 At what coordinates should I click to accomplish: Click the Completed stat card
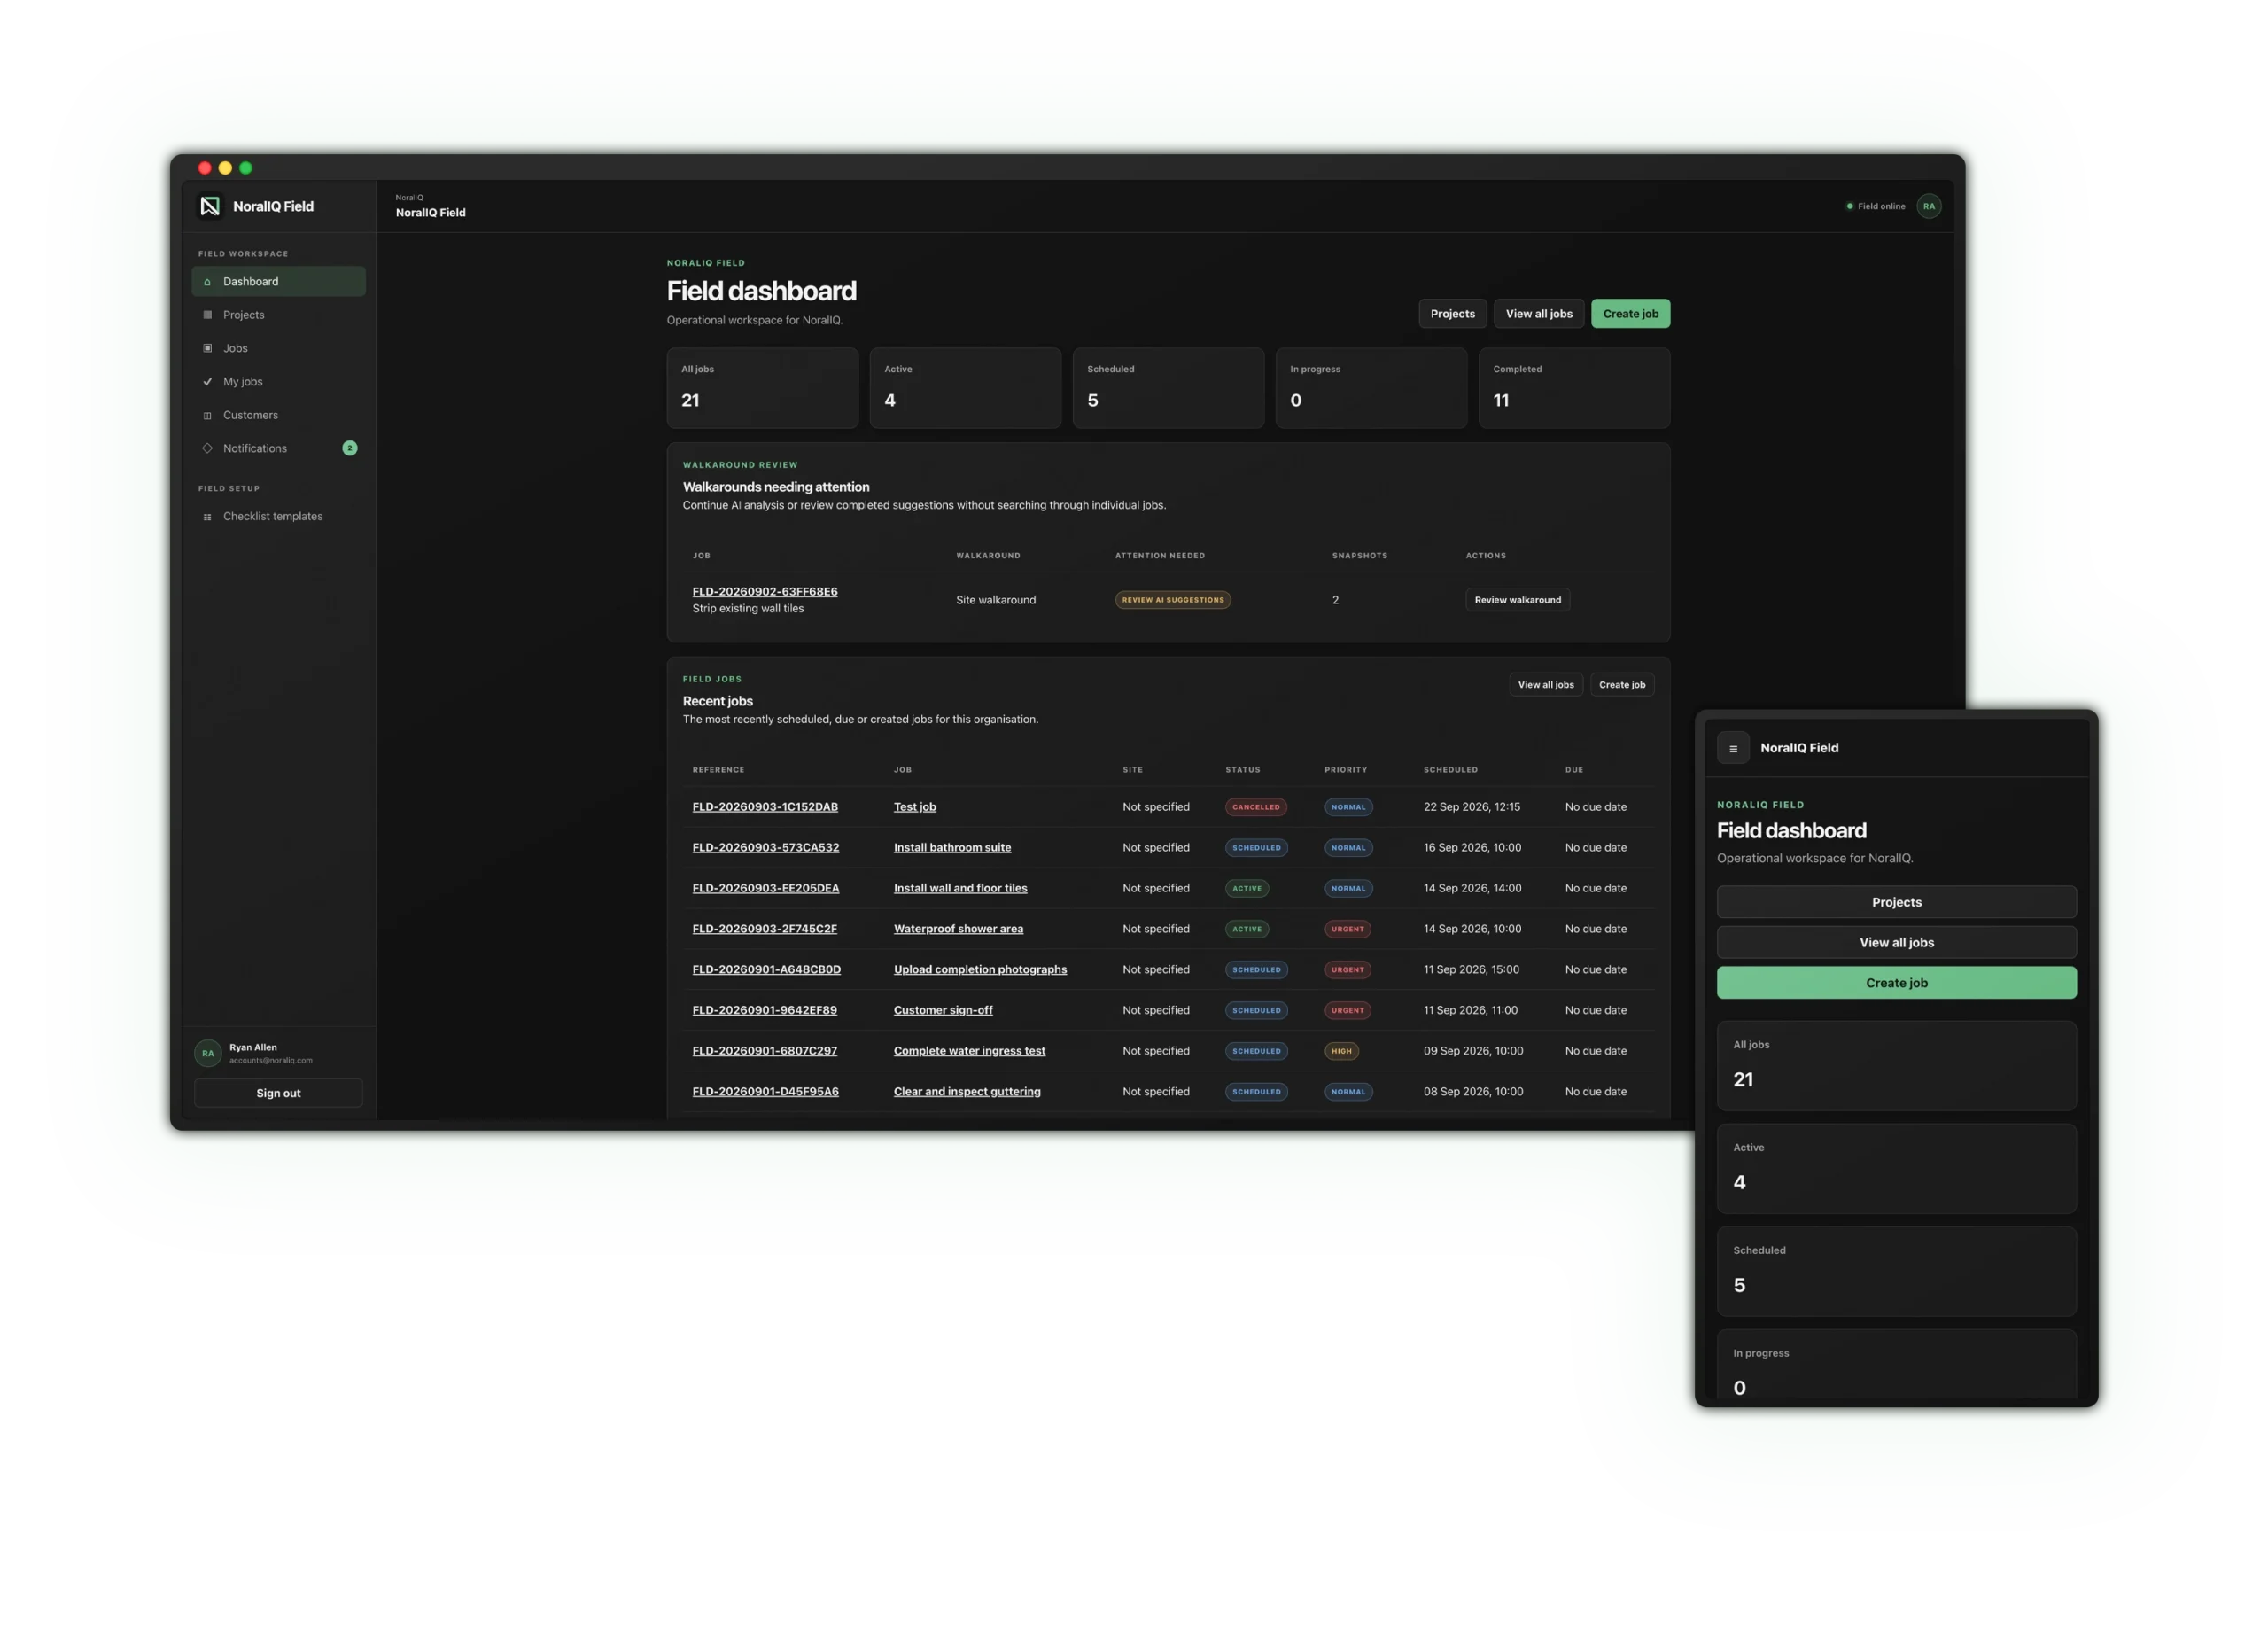[1574, 388]
